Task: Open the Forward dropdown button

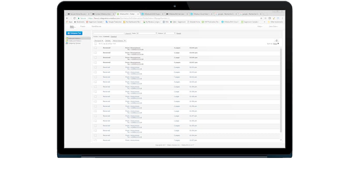Action: tap(99, 41)
